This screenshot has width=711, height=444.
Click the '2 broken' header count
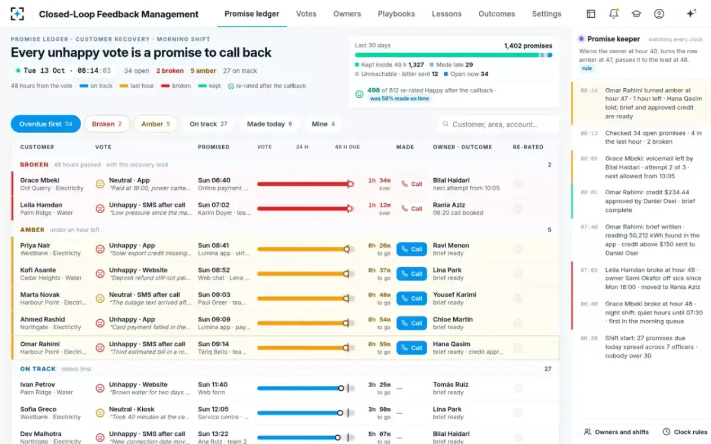coord(170,70)
